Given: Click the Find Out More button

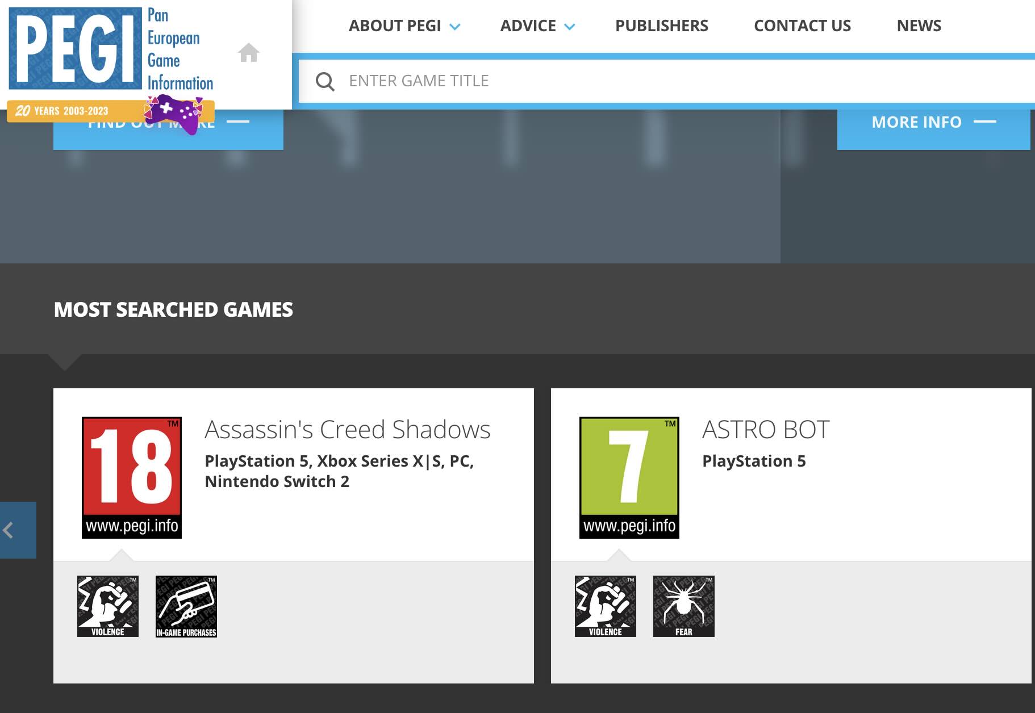Looking at the screenshot, I should 168,130.
